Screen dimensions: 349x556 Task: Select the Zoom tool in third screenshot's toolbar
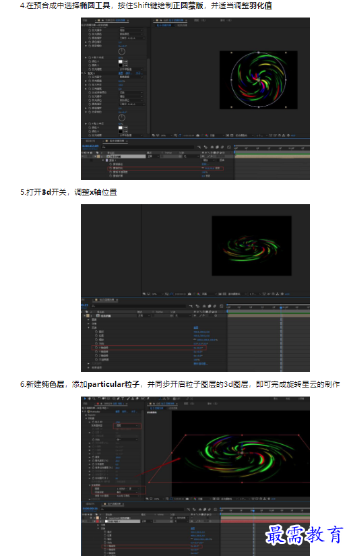[x=94, y=398]
